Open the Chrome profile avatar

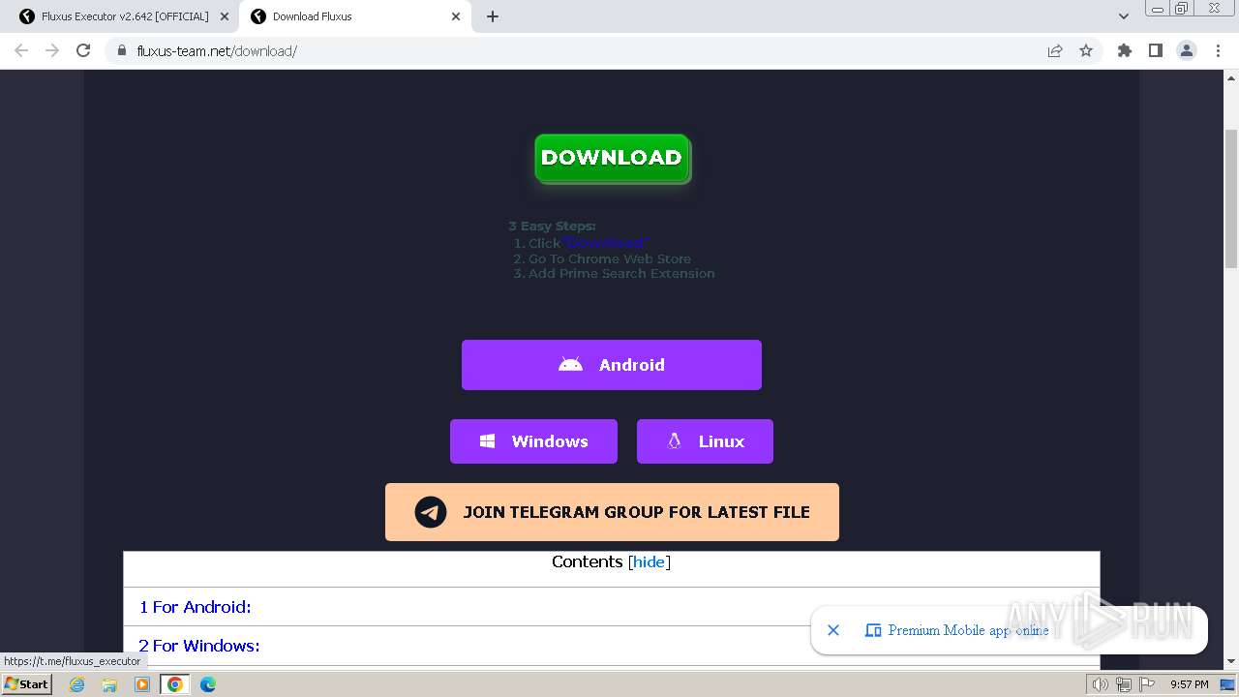pyautogui.click(x=1187, y=50)
